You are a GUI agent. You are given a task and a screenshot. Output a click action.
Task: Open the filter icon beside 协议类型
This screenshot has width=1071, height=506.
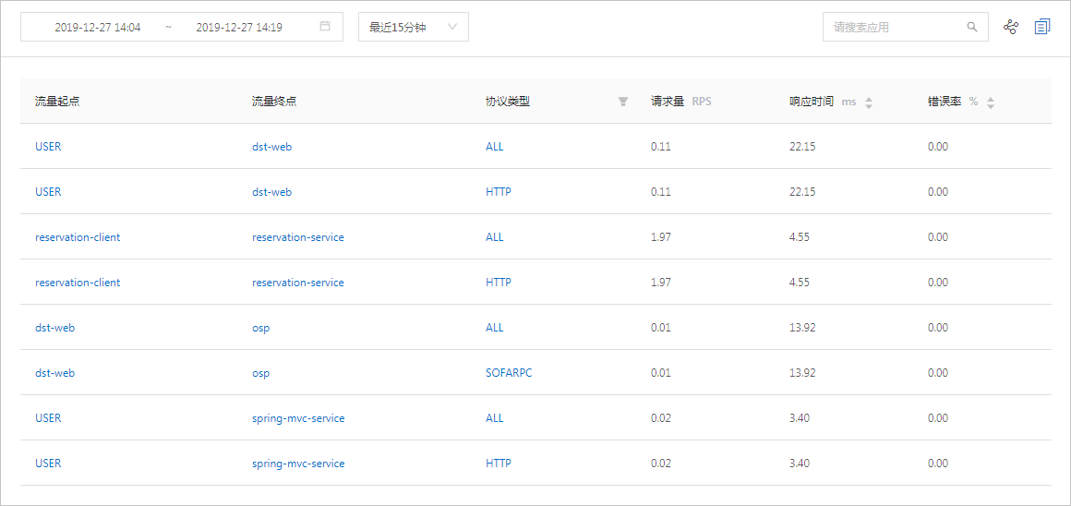click(623, 102)
